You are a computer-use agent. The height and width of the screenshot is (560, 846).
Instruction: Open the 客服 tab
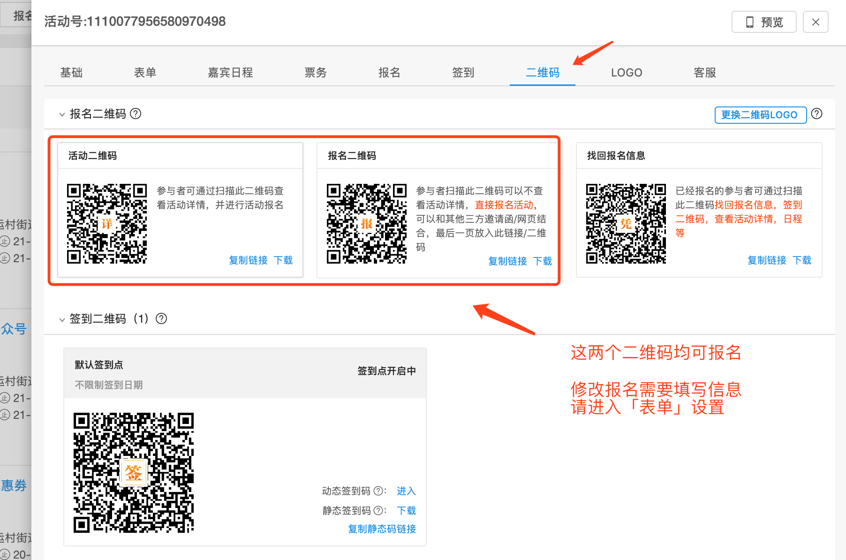click(705, 73)
